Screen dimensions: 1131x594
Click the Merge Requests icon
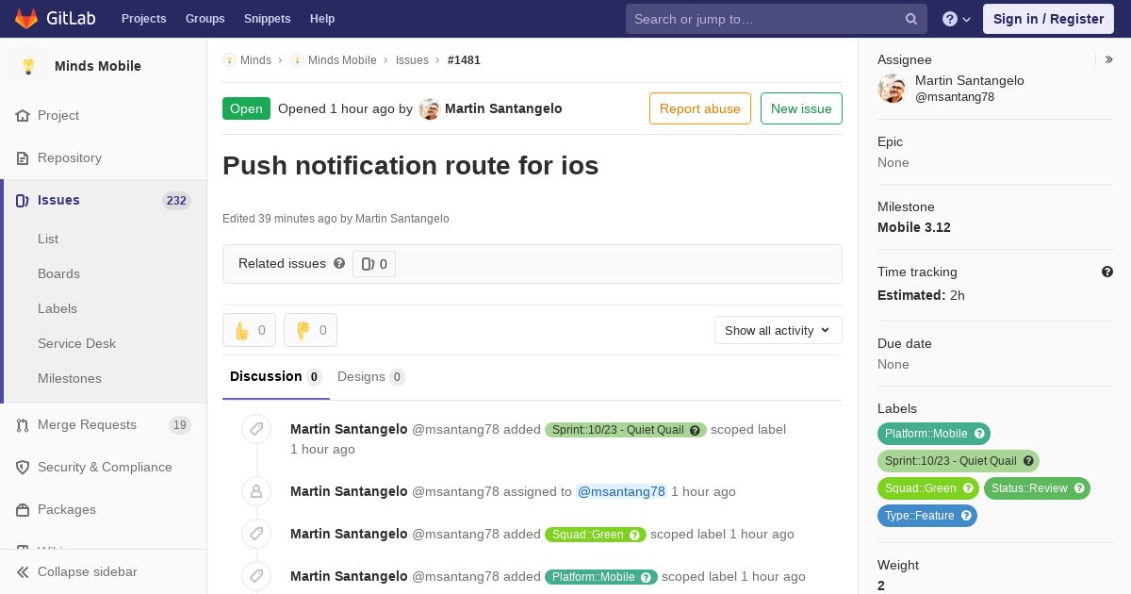(x=23, y=424)
